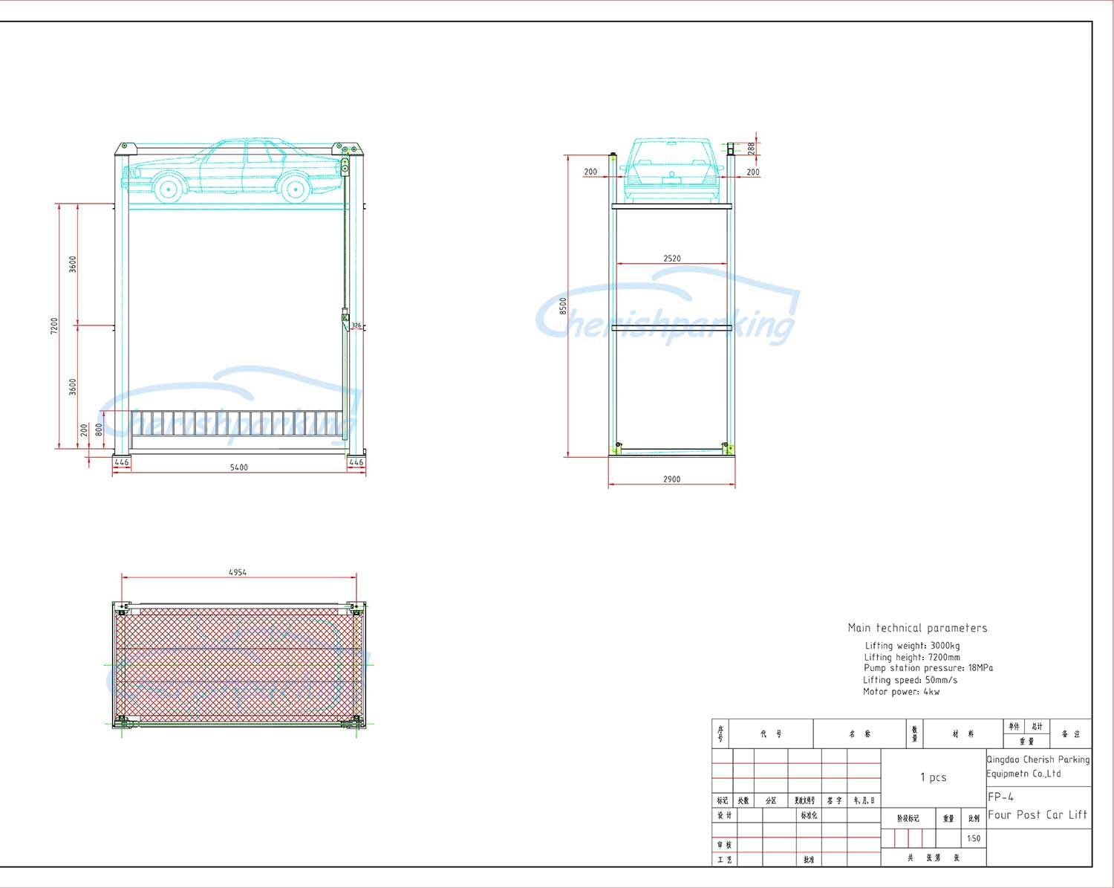This screenshot has height=888, width=1114.
Task: Select the Motor power: 4kw line
Action: pos(901,692)
